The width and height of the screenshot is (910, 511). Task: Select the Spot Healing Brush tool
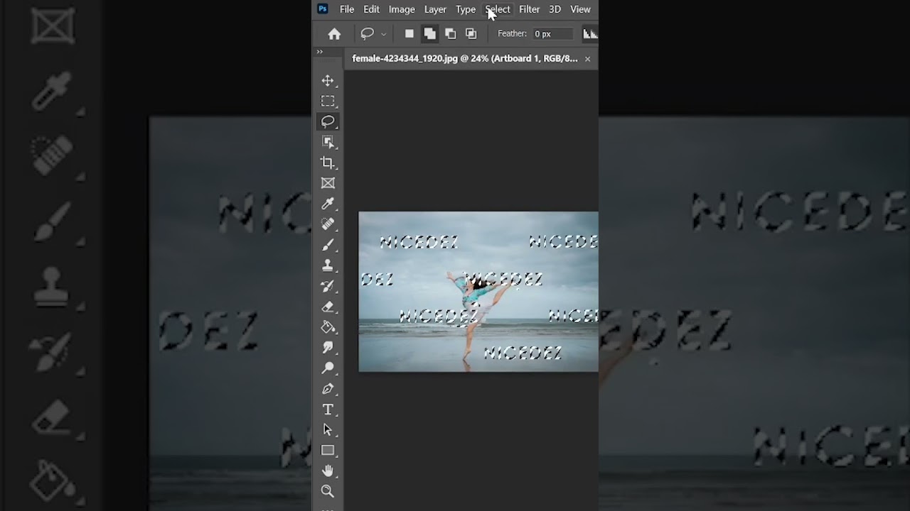click(328, 224)
